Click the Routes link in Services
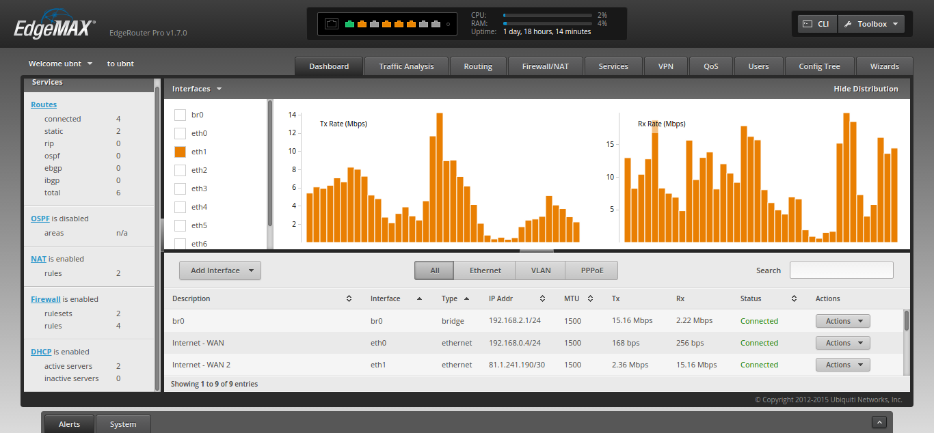The width and height of the screenshot is (934, 433). pos(44,104)
